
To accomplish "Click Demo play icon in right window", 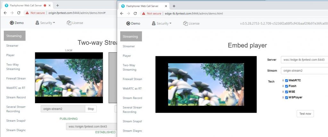I will pyautogui.click(x=128, y=23).
